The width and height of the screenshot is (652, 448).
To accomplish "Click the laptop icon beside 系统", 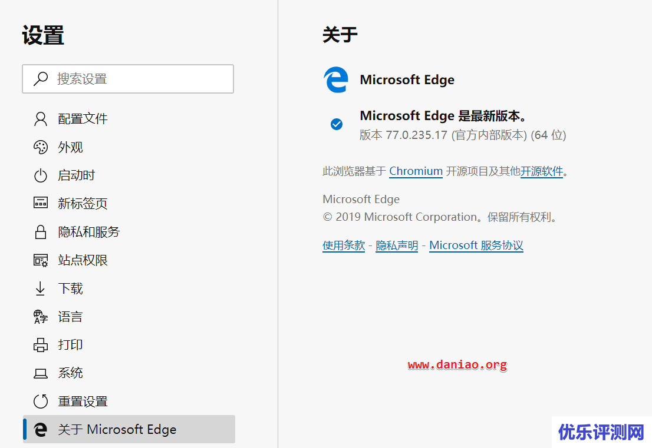I will (x=41, y=373).
